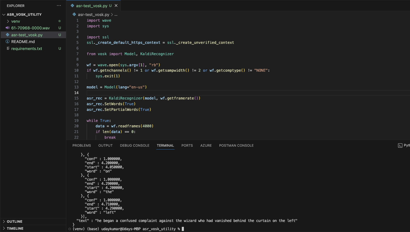Click the Explorer more actions ellipsis
This screenshot has height=232, width=410.
[59, 6]
